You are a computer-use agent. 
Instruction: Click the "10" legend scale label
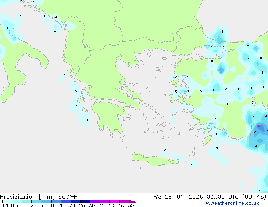click(x=53, y=205)
